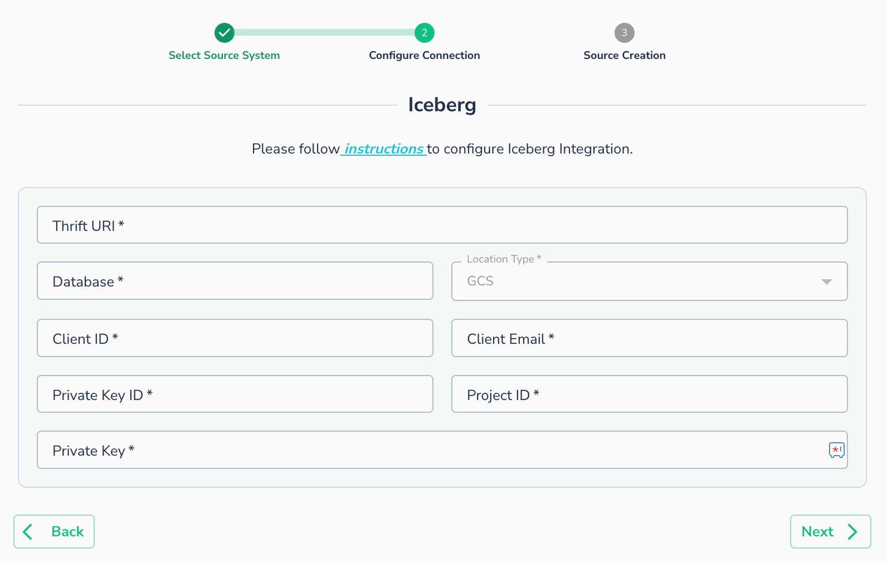Image resolution: width=887 pixels, height=563 pixels.
Task: Click the step 2 circle indicator
Action: 424,33
